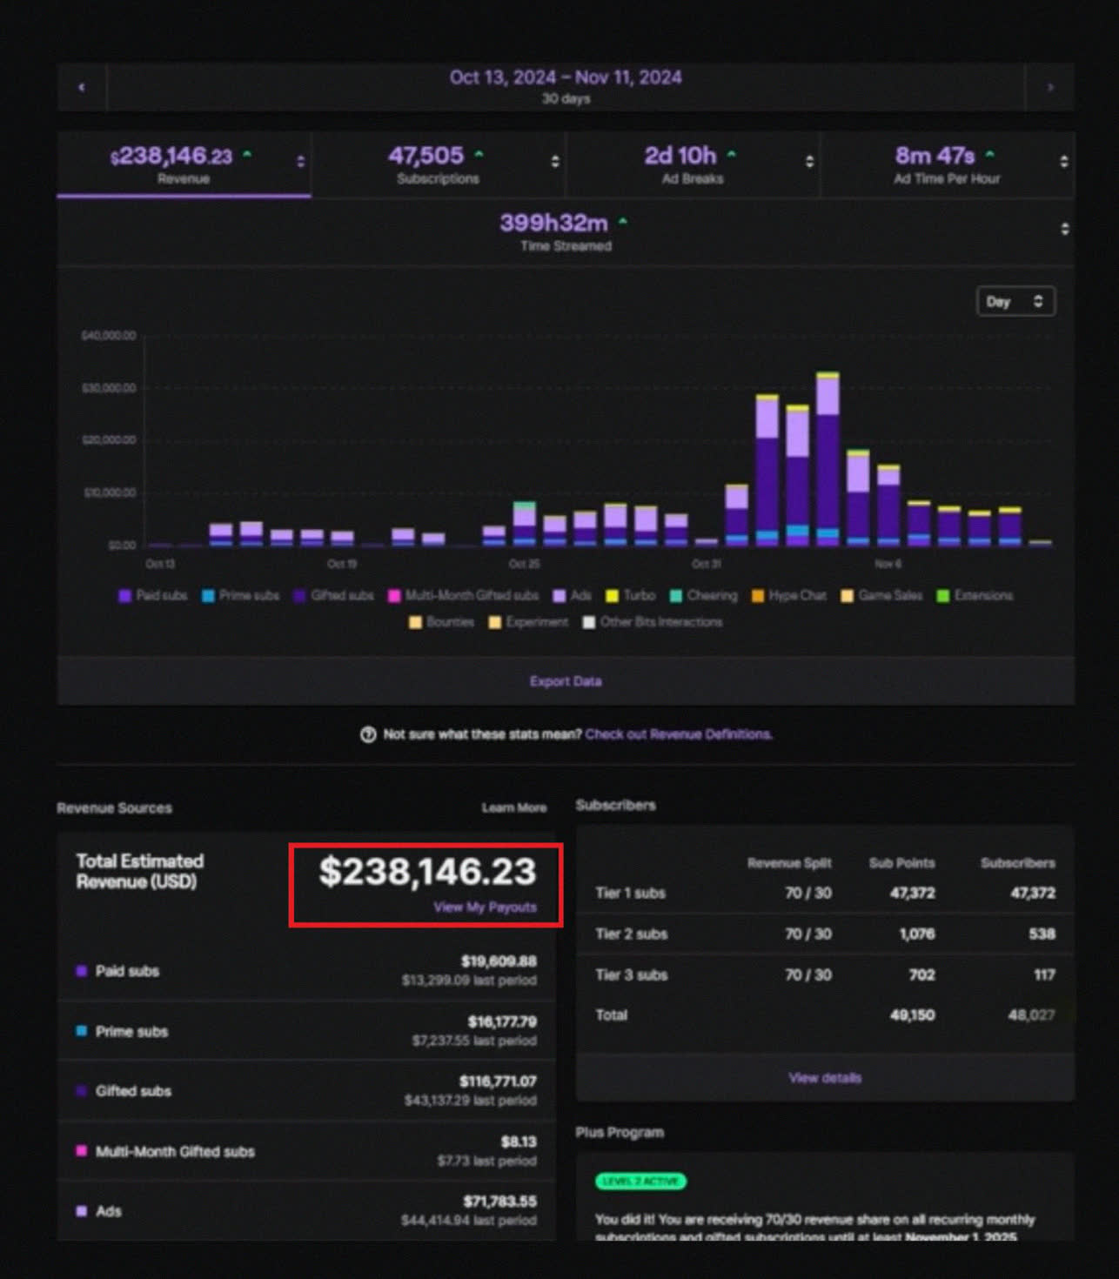Click the Cheering legend icon

tap(676, 596)
